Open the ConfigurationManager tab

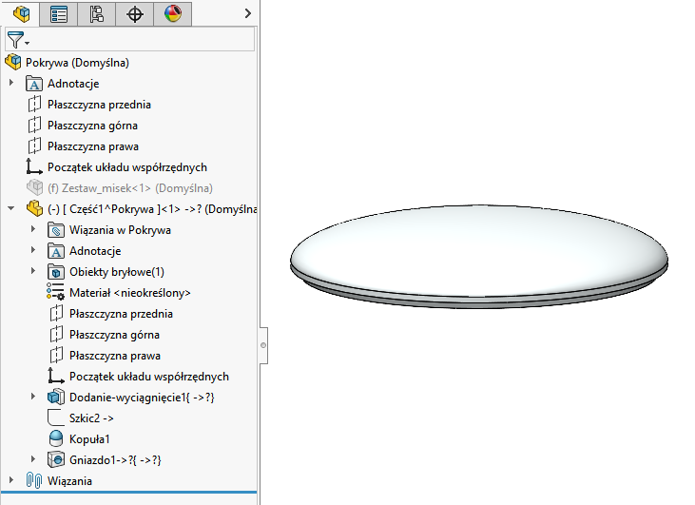coord(96,13)
